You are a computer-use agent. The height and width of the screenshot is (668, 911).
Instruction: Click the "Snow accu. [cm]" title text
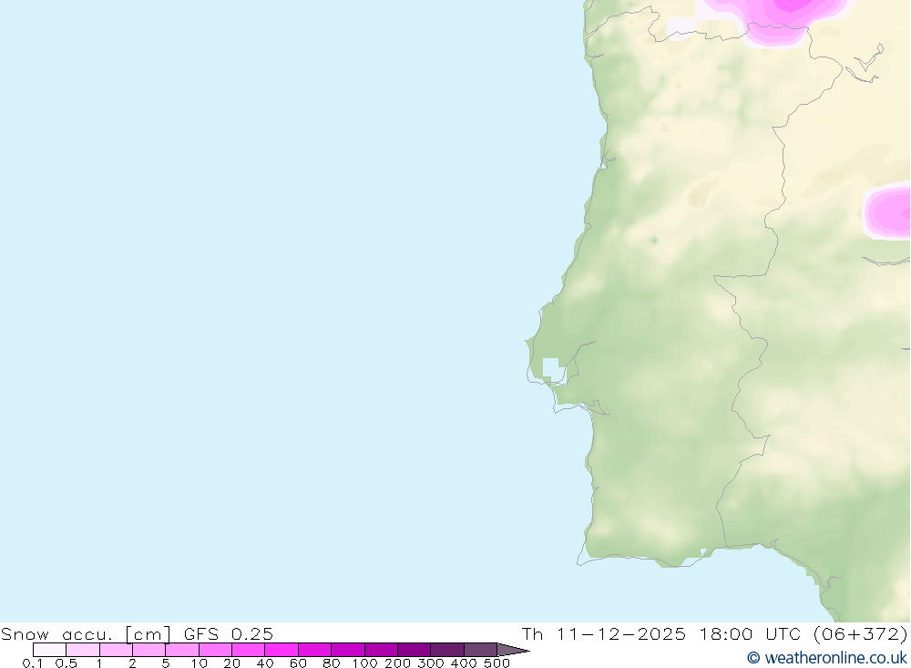coord(86,633)
